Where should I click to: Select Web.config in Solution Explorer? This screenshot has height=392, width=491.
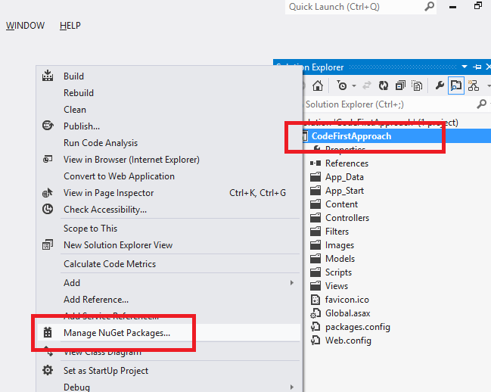347,341
